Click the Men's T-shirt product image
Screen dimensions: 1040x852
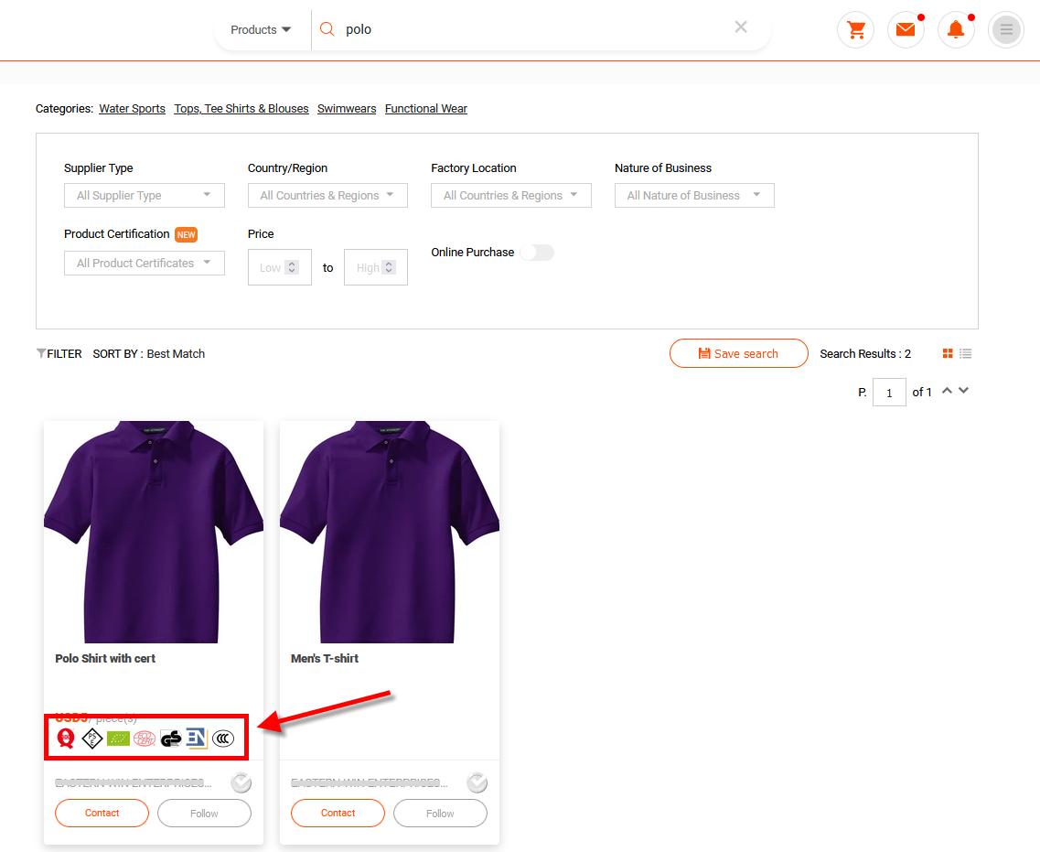(390, 532)
